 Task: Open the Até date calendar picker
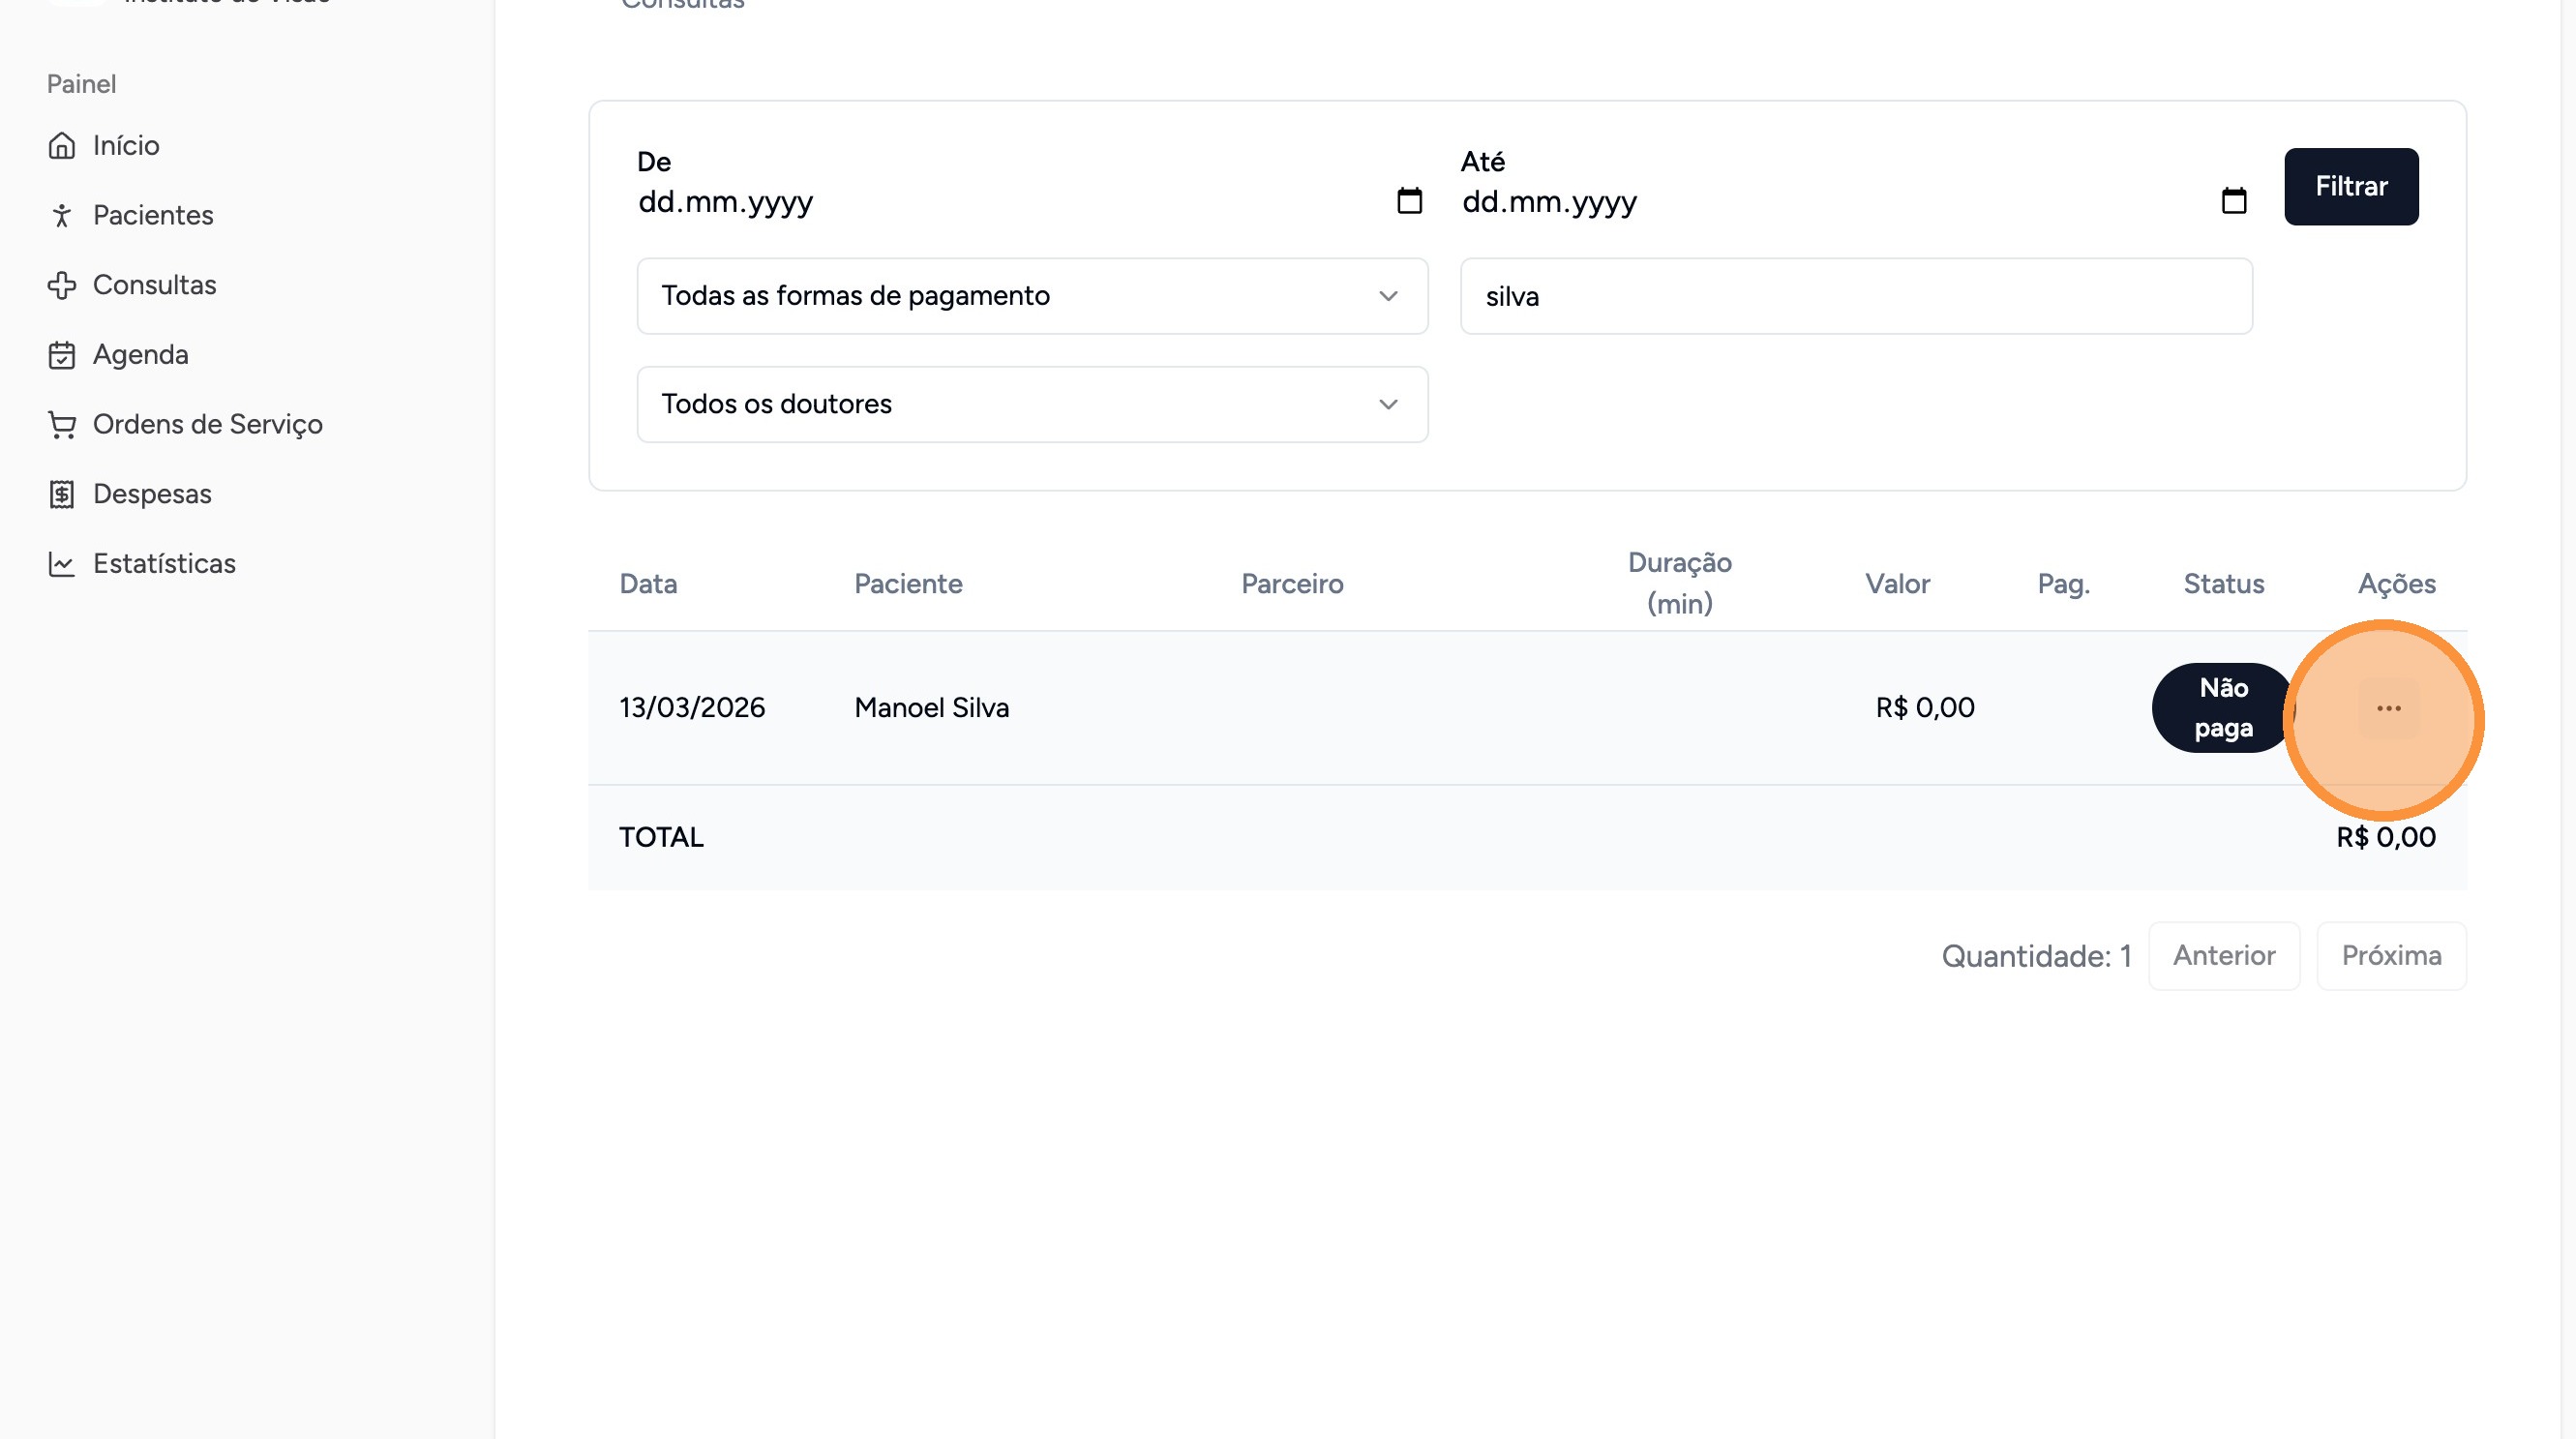[2233, 201]
